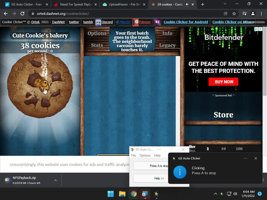The image size is (267, 200).
Task: Open File Explorer from the taskbar
Action: click(x=122, y=194)
